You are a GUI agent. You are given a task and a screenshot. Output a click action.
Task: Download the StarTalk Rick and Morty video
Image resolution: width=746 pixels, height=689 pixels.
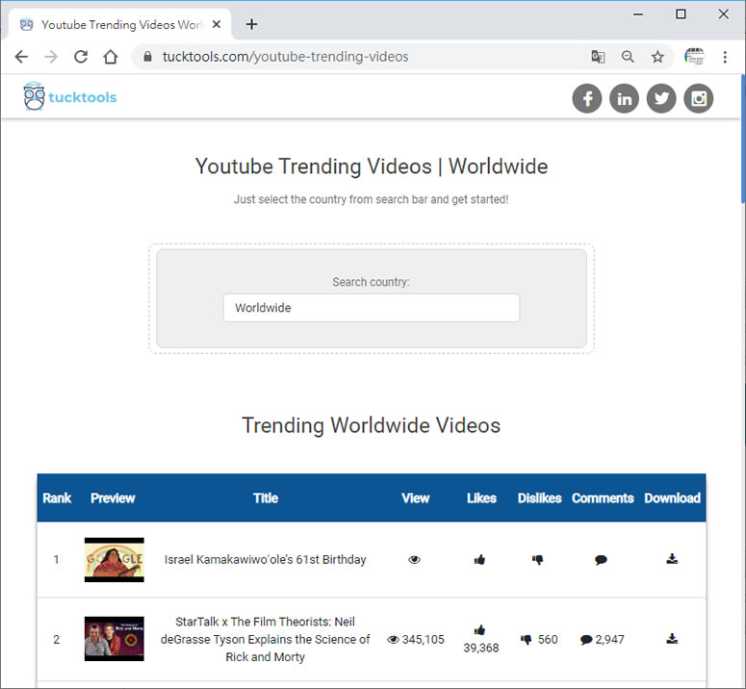672,639
